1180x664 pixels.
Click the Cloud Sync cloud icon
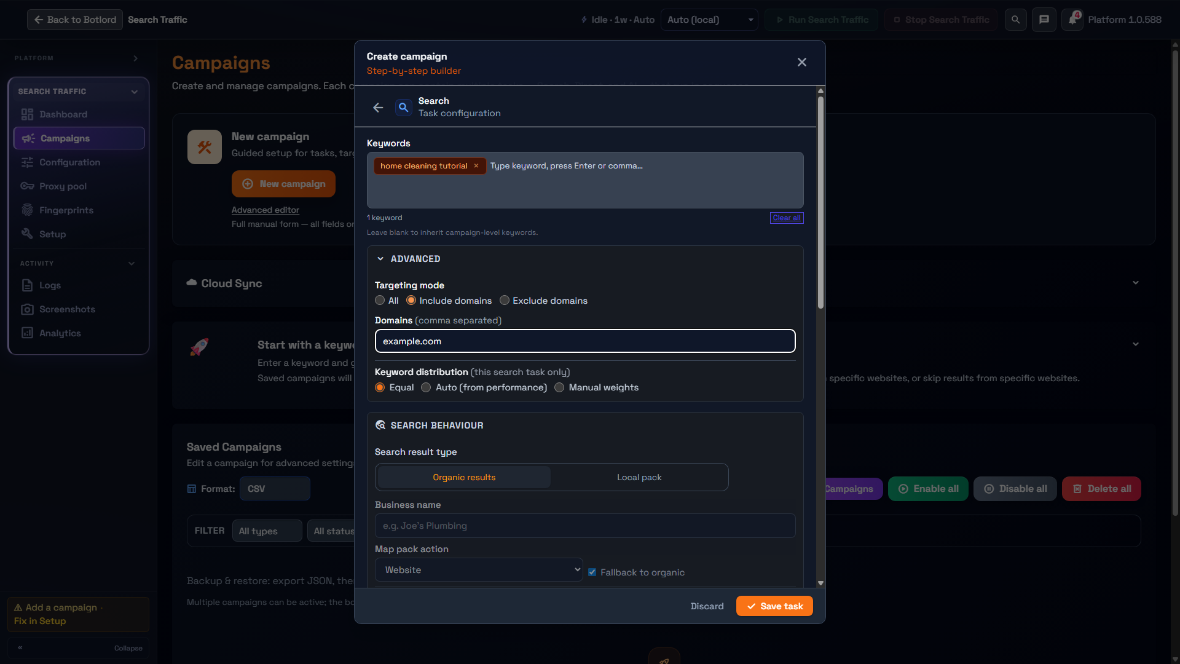click(x=192, y=283)
